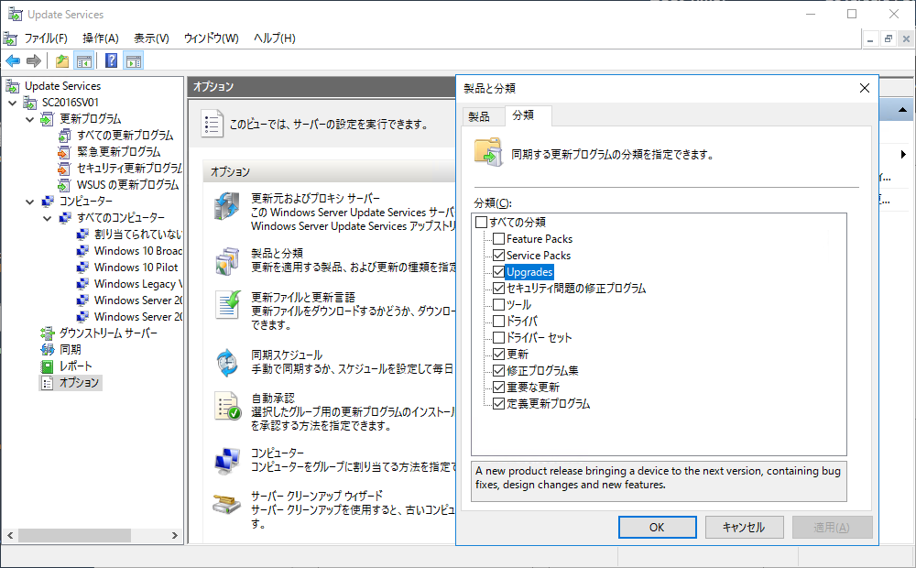Click the tree pane scroll right arrow
Viewport: 916px width, 568px height.
tap(174, 535)
